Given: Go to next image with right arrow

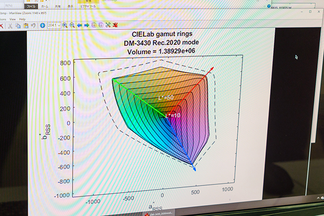Looking at the screenshot, I should tap(86, 25).
